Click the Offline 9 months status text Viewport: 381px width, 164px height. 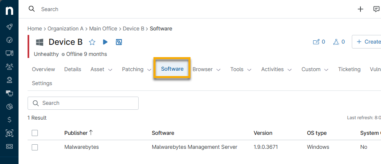(x=86, y=54)
